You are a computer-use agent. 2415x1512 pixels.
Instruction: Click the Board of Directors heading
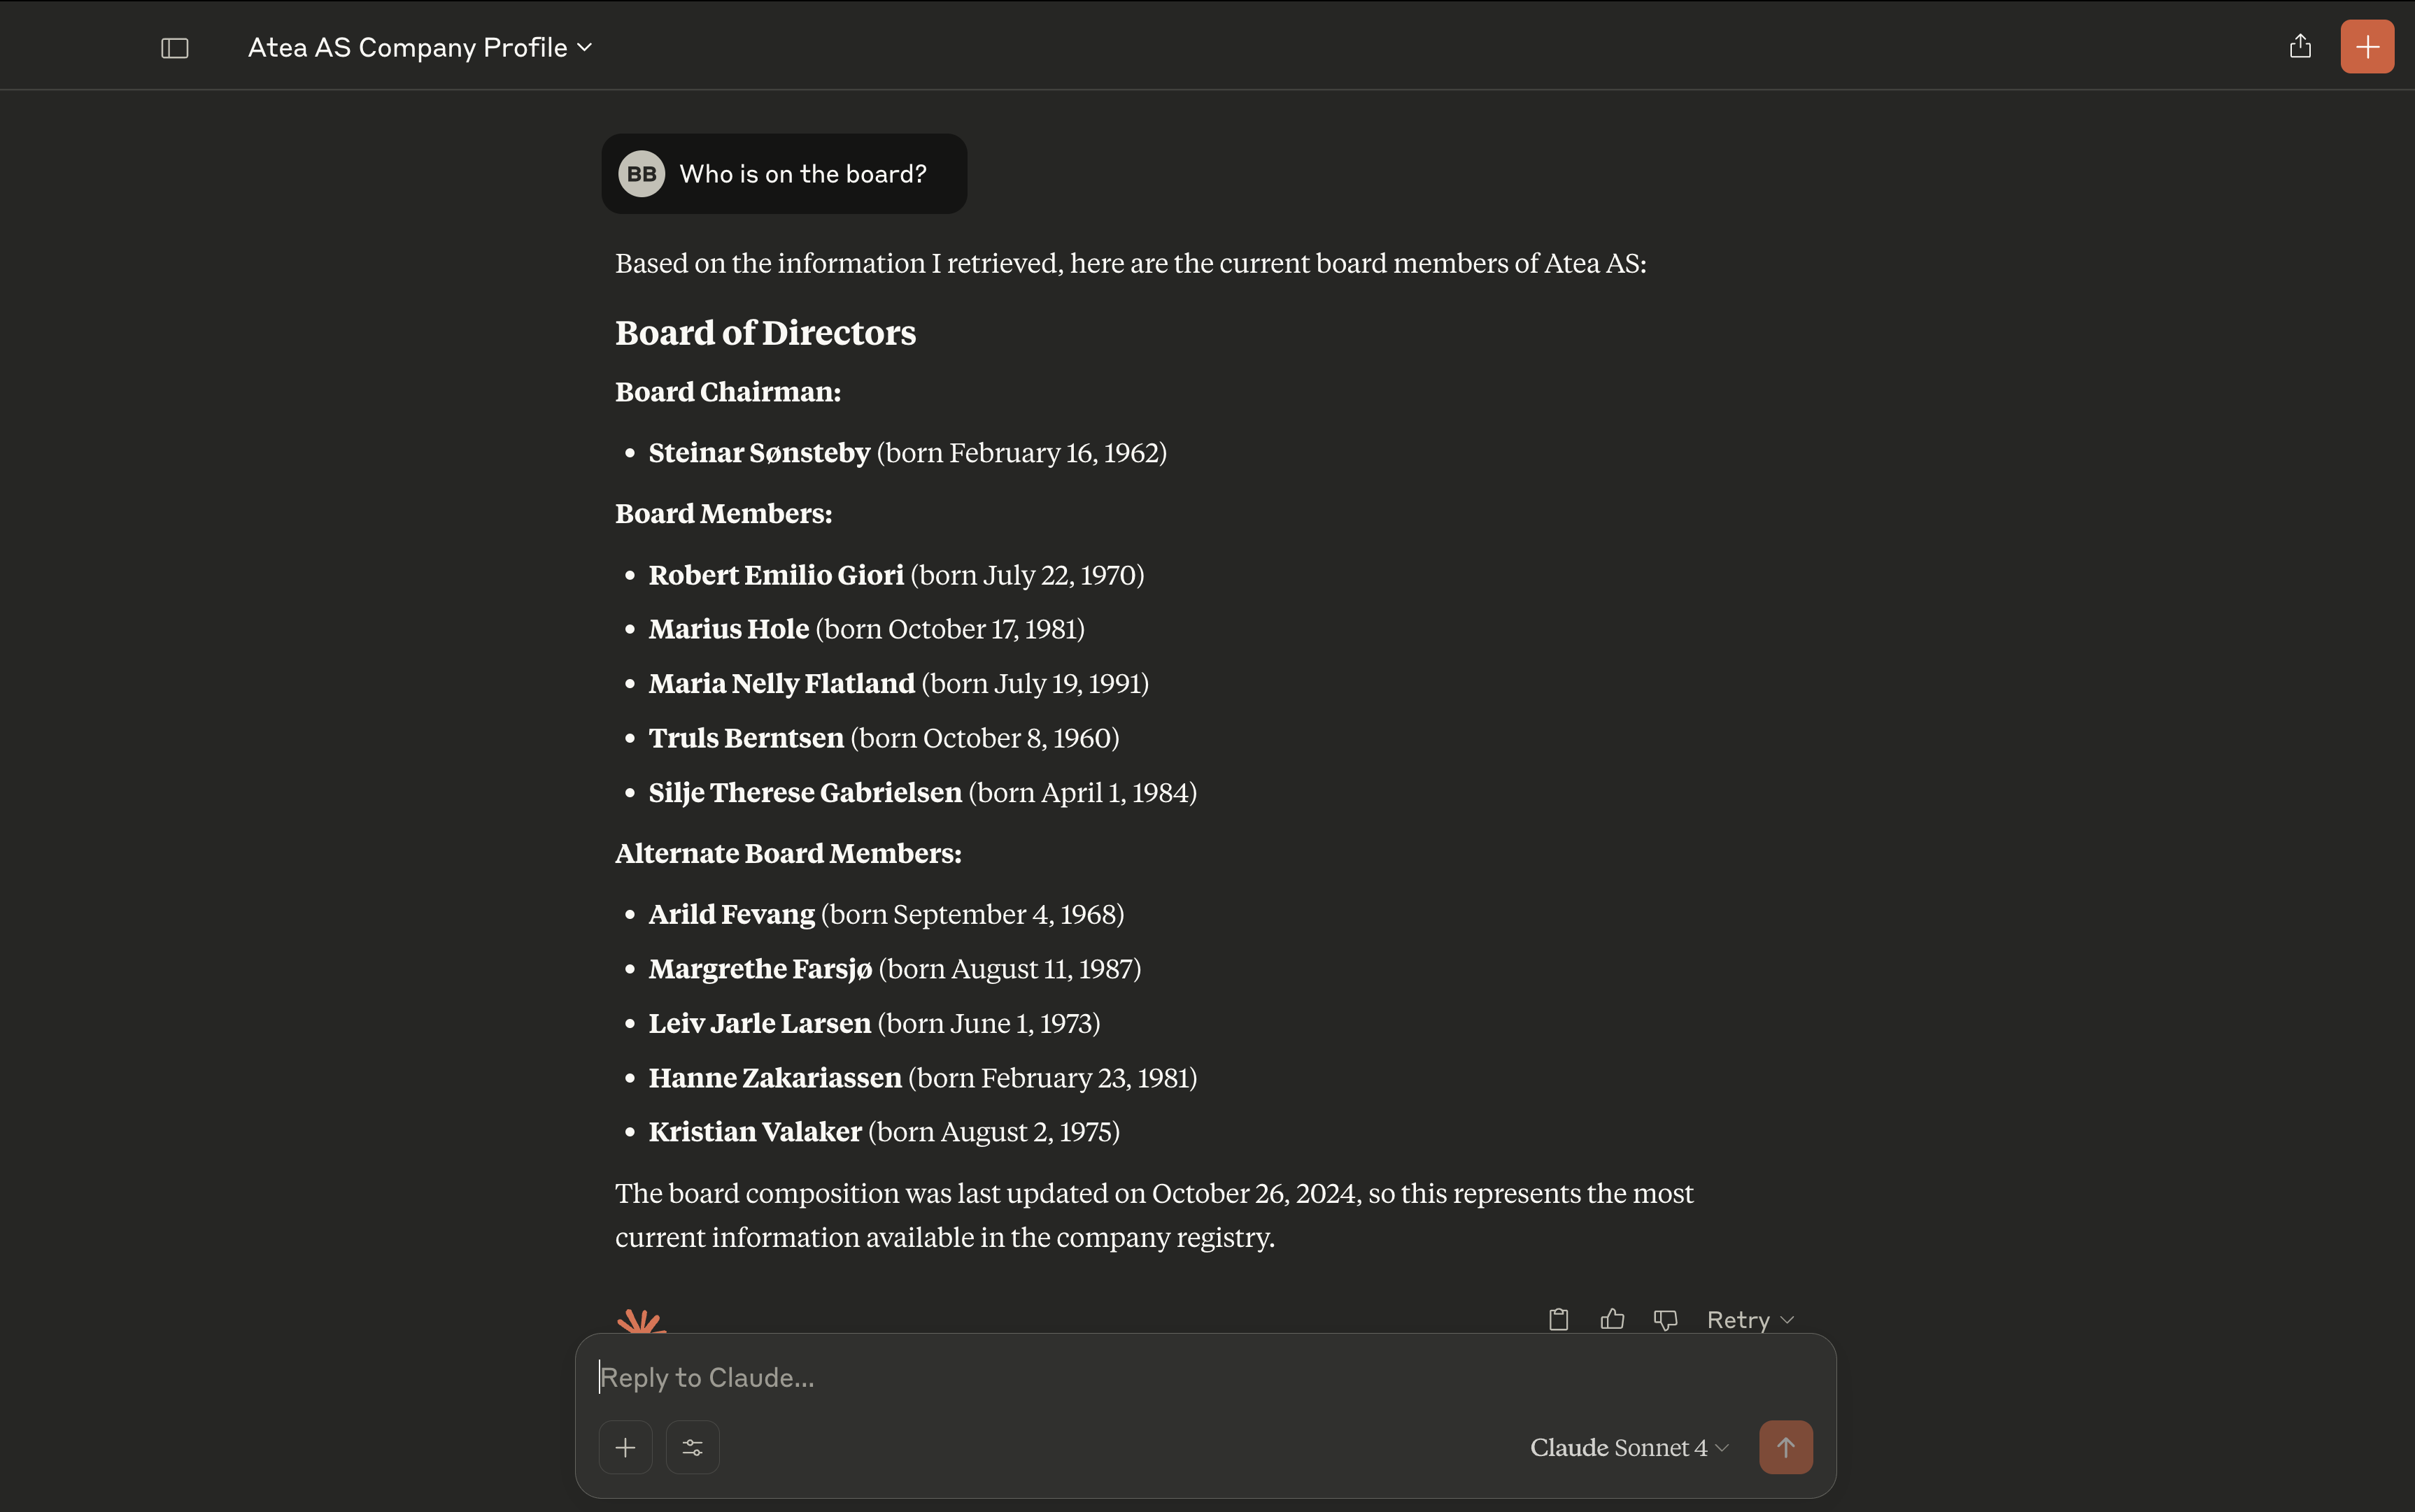coord(765,333)
